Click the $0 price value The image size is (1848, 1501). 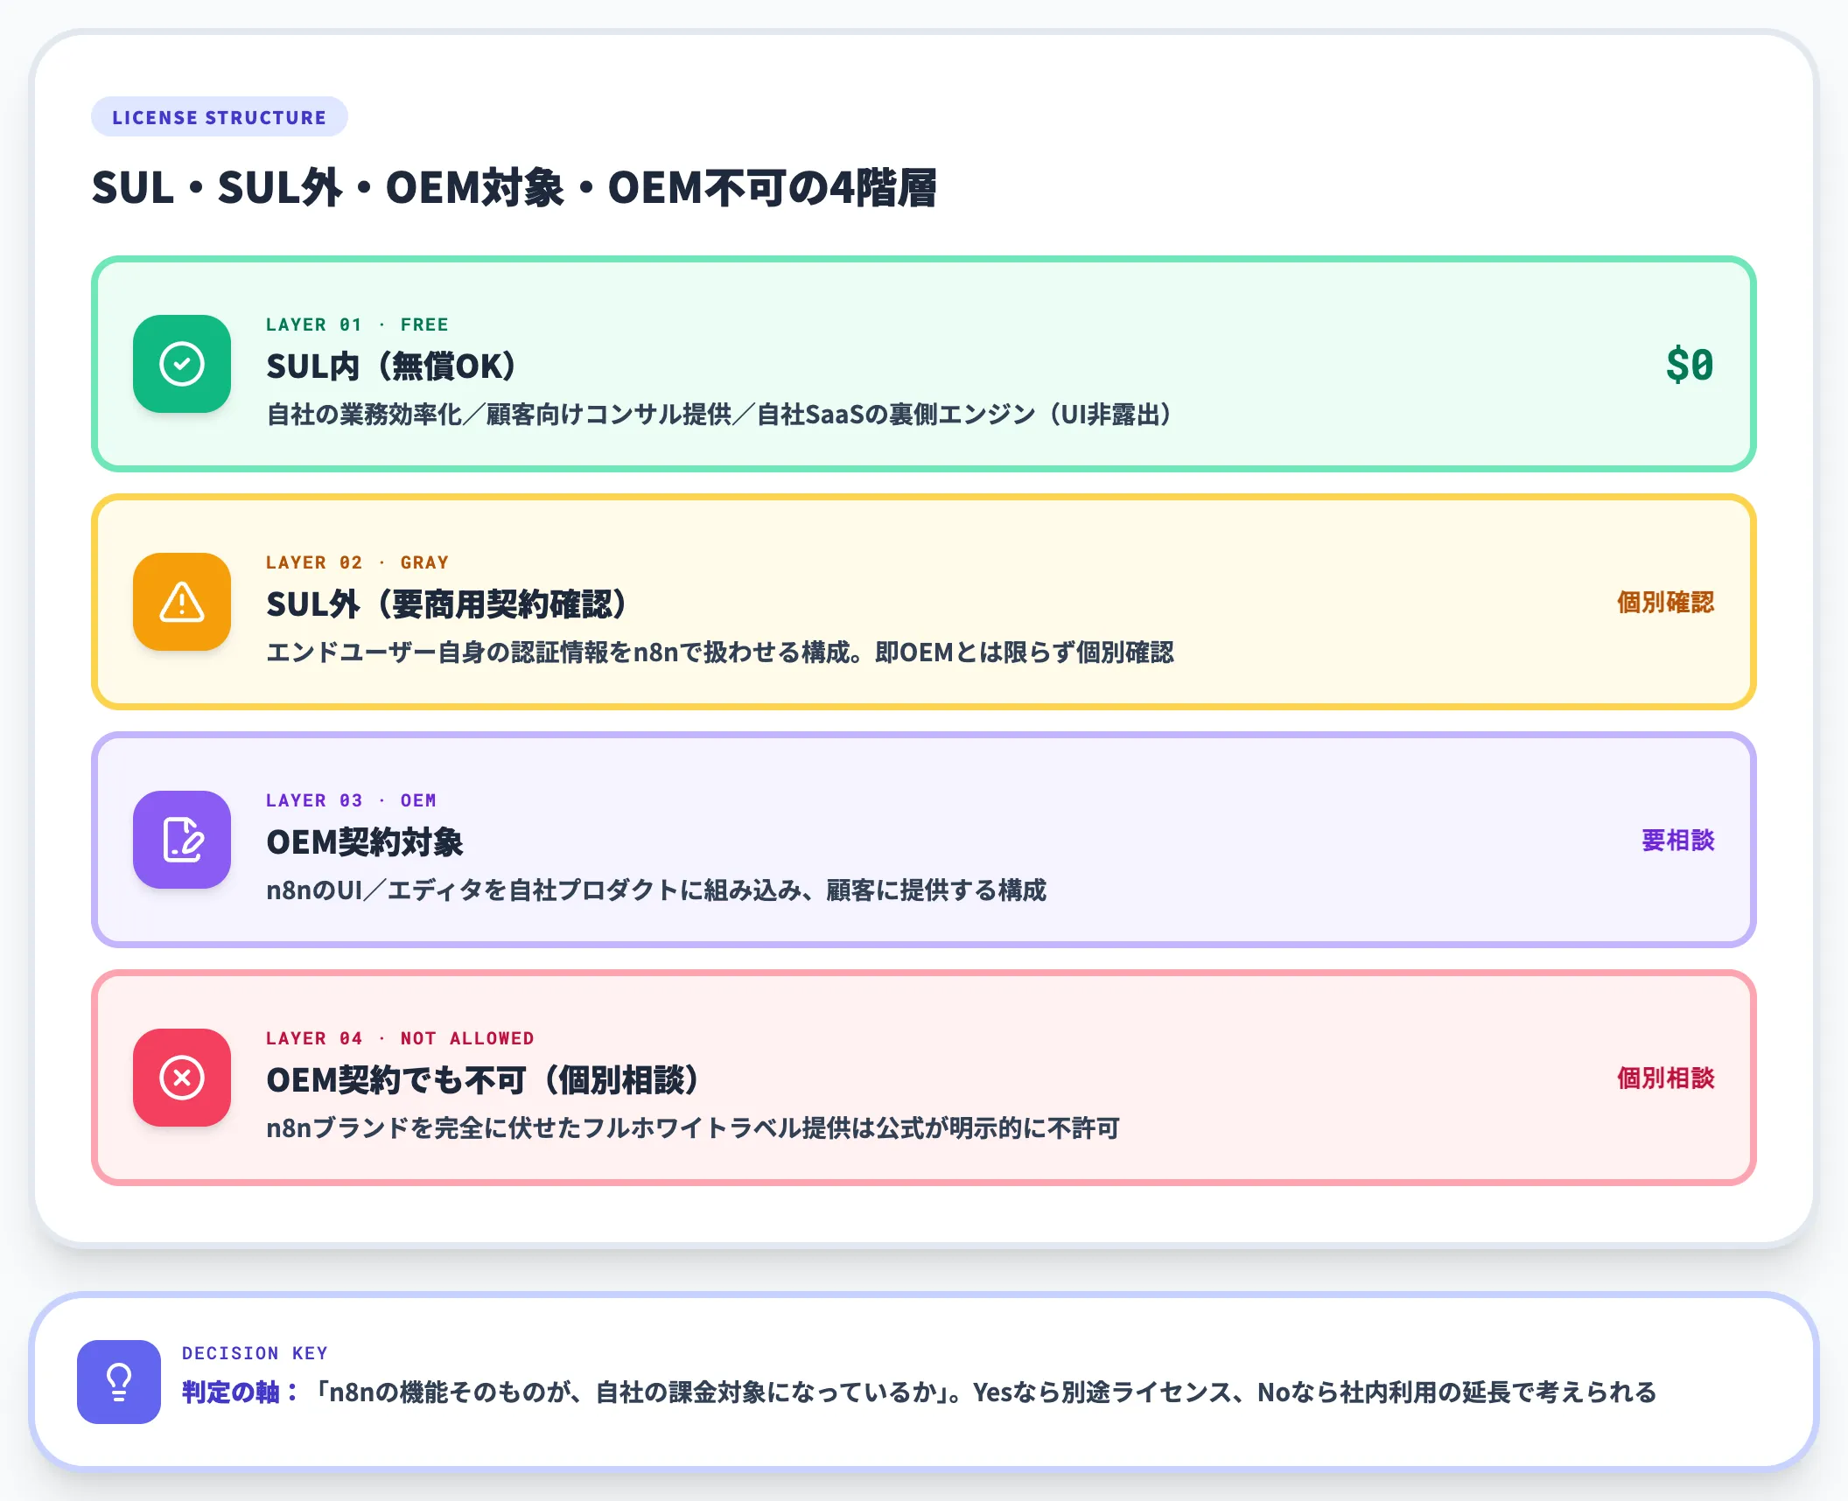pyautogui.click(x=1690, y=365)
